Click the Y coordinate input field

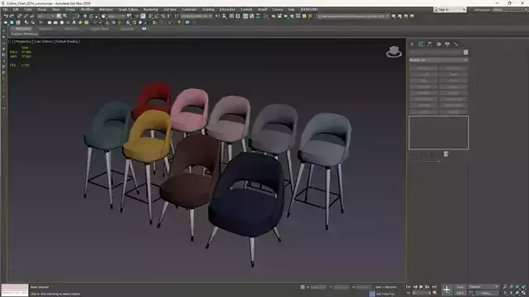click(341, 287)
